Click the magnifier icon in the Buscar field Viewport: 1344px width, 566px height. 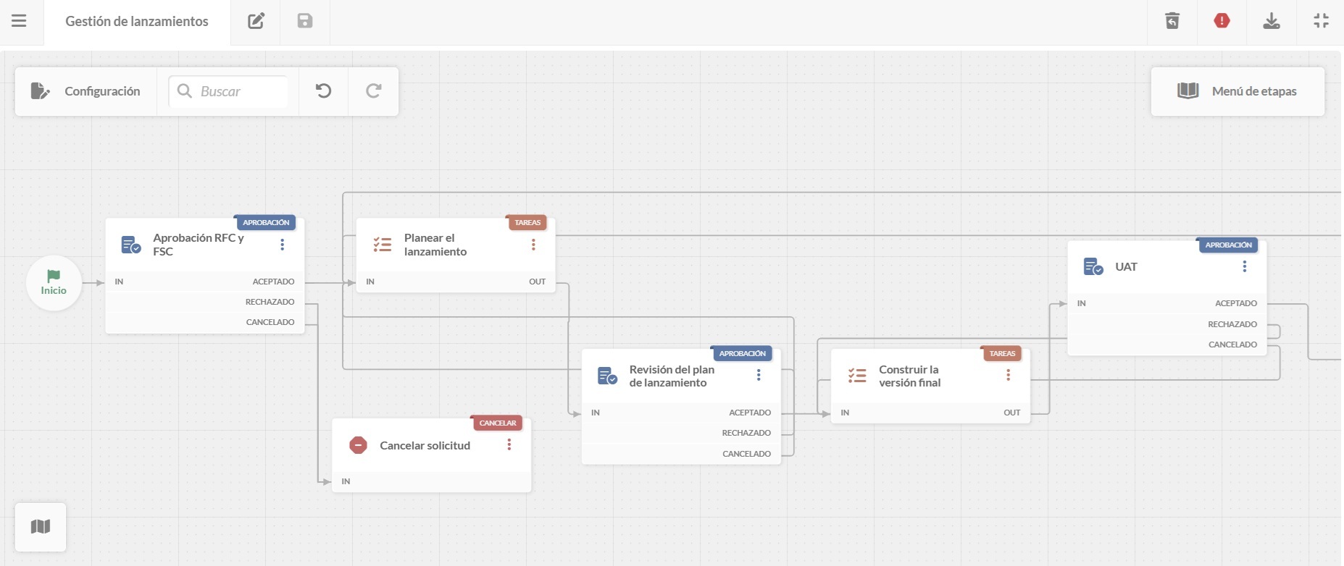point(185,91)
